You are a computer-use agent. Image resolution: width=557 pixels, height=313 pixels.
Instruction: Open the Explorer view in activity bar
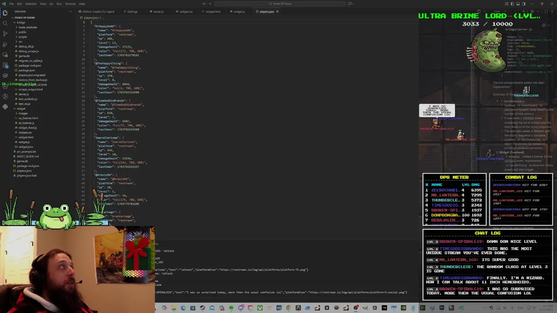coord(5,13)
